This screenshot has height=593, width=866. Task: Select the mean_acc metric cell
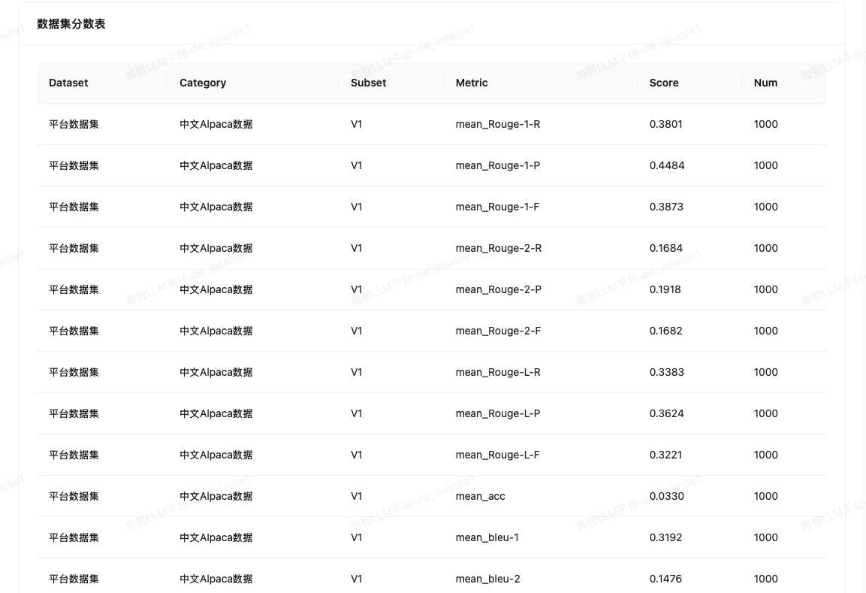(x=481, y=496)
